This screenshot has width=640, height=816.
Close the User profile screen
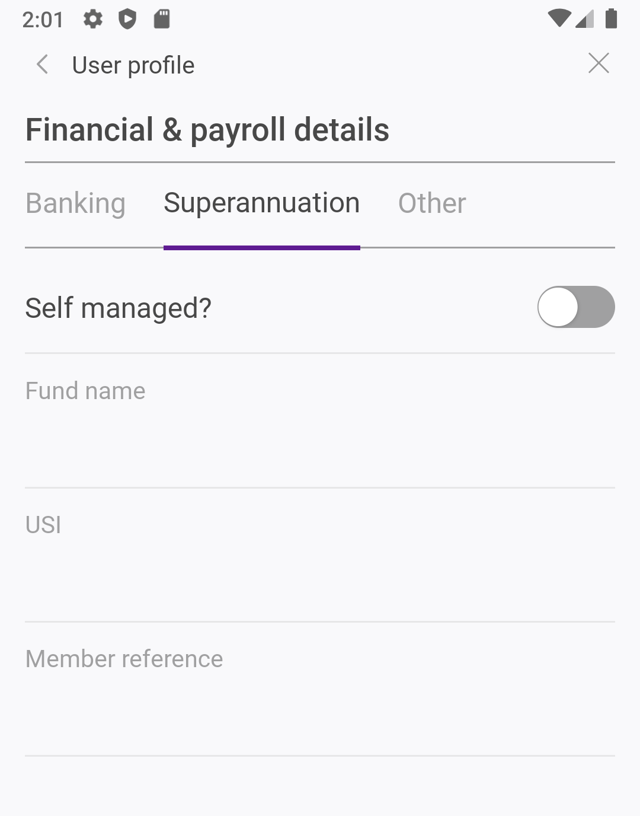(599, 63)
